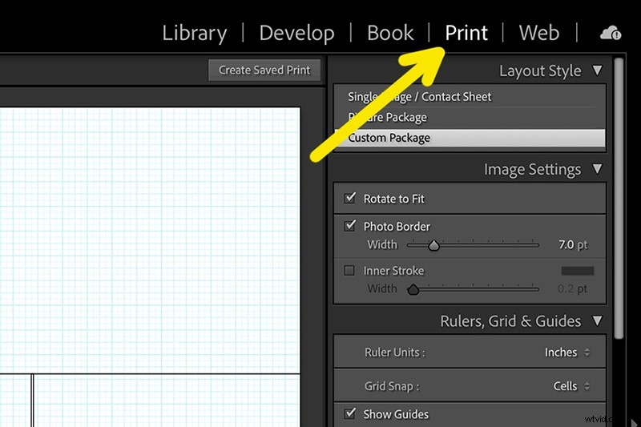Image resolution: width=641 pixels, height=427 pixels.
Task: Switch to the Web module
Action: coord(538,33)
